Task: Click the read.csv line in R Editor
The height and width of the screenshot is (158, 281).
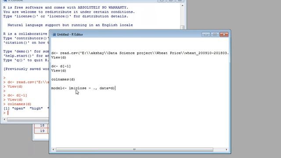Action: click(140, 53)
